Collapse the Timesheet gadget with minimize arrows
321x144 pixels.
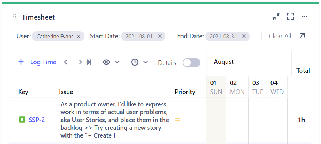pos(276,17)
